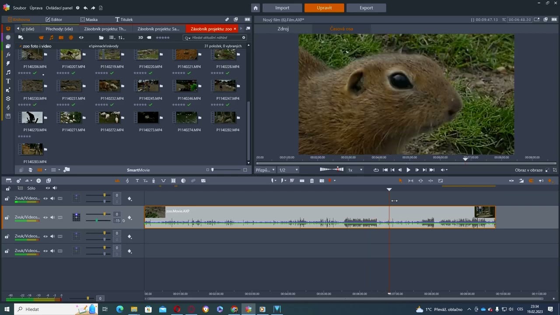The height and width of the screenshot is (315, 560).
Task: Switch to the Export tab
Action: pos(366,8)
